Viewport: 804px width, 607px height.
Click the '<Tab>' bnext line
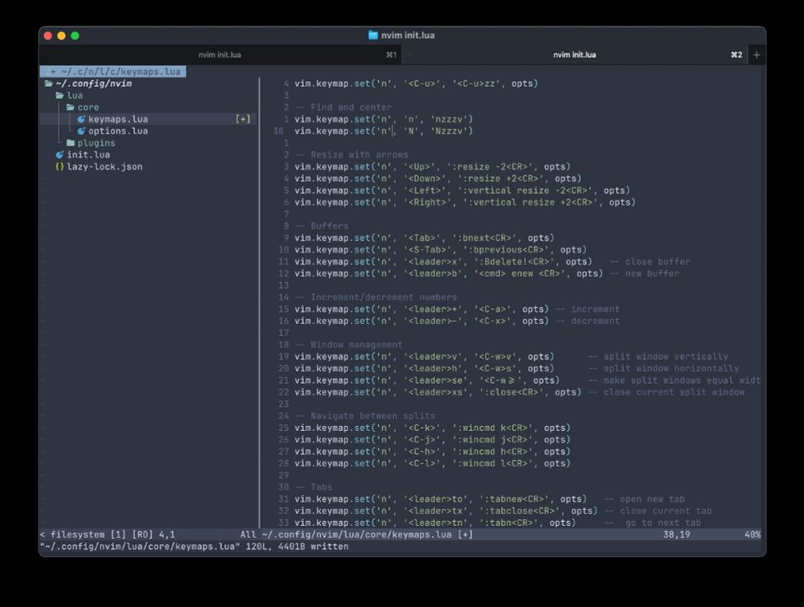424,238
